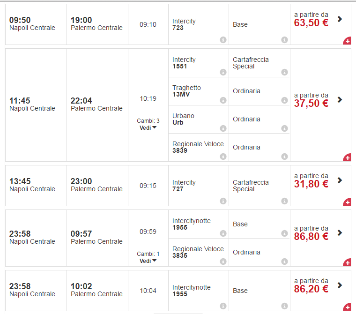Image resolution: width=356 pixels, height=314 pixels.
Task: Expand Vedi under Cambi: 1
Action: tap(148, 261)
